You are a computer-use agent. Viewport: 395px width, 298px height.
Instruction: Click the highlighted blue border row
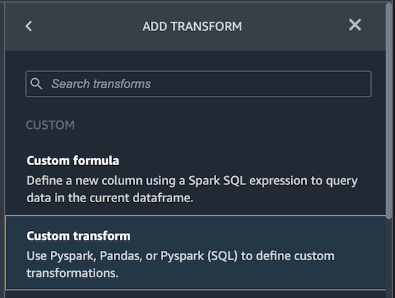pyautogui.click(x=195, y=253)
